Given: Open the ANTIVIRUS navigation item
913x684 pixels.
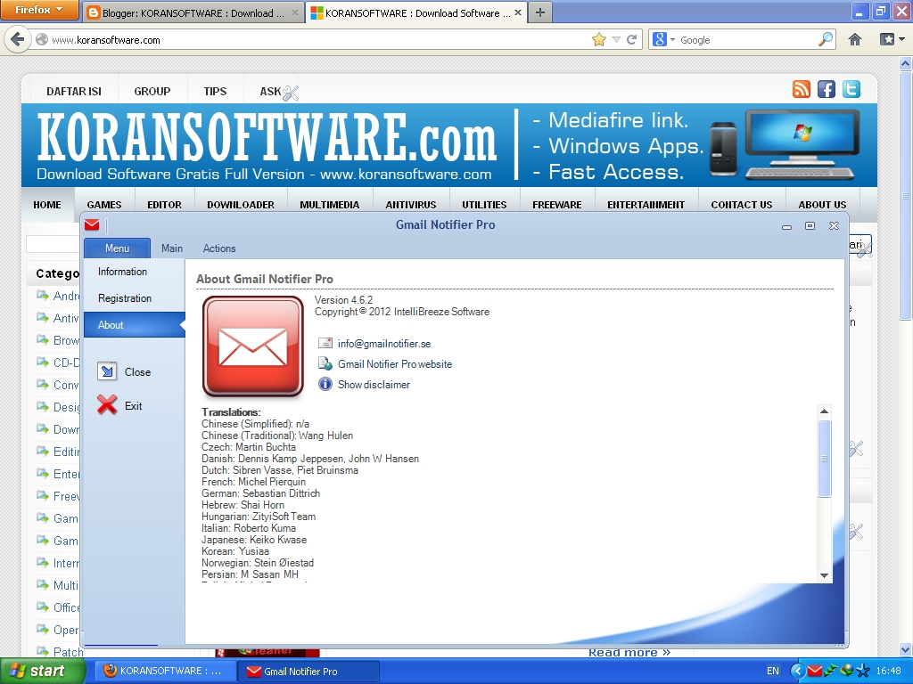Looking at the screenshot, I should pyautogui.click(x=410, y=205).
